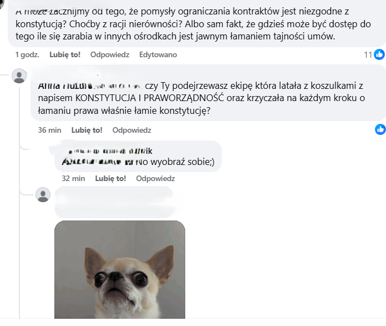The image size is (386, 326).
Task: Click the like reaction icon beside the 11 count
Action: tap(379, 54)
